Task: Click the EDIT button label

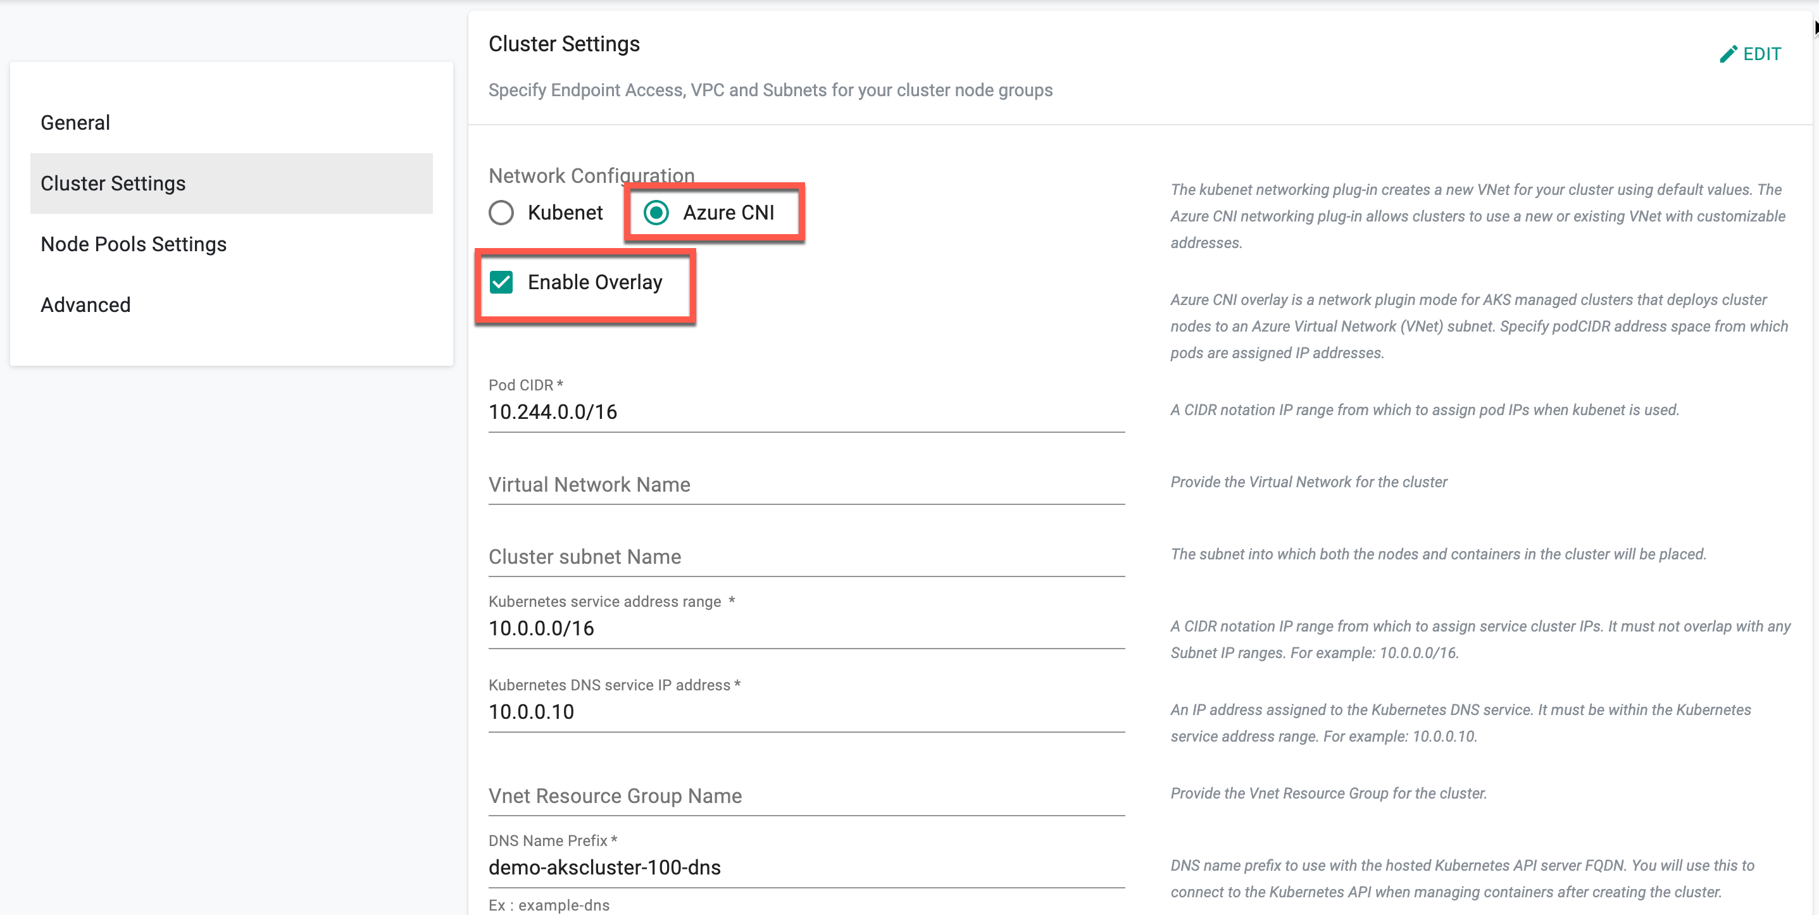Action: point(1762,54)
